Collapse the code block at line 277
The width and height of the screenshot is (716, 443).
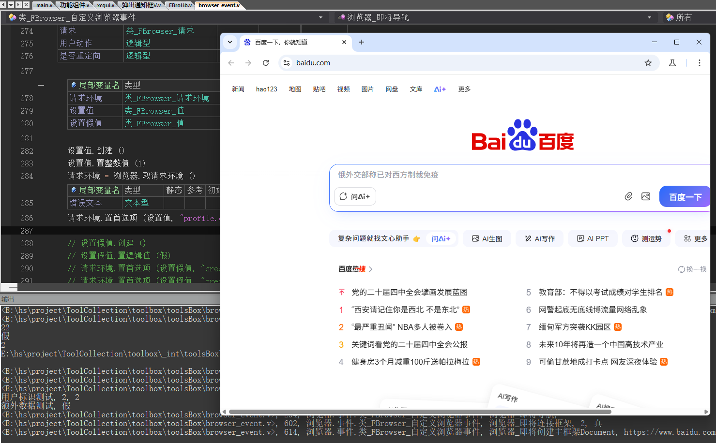(41, 85)
